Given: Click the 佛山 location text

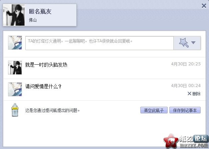Looking at the screenshot, I should (x=33, y=20).
